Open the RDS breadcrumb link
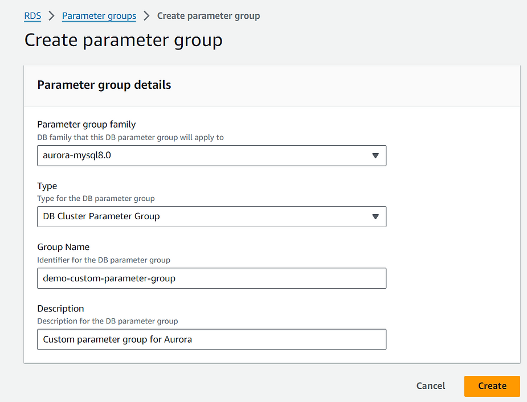Viewport: 527px width, 402px height. point(32,16)
